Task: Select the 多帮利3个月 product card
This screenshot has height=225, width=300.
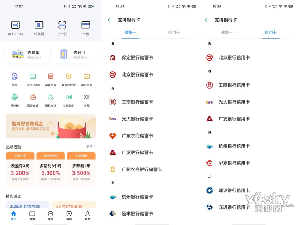Action: pyautogui.click(x=51, y=169)
